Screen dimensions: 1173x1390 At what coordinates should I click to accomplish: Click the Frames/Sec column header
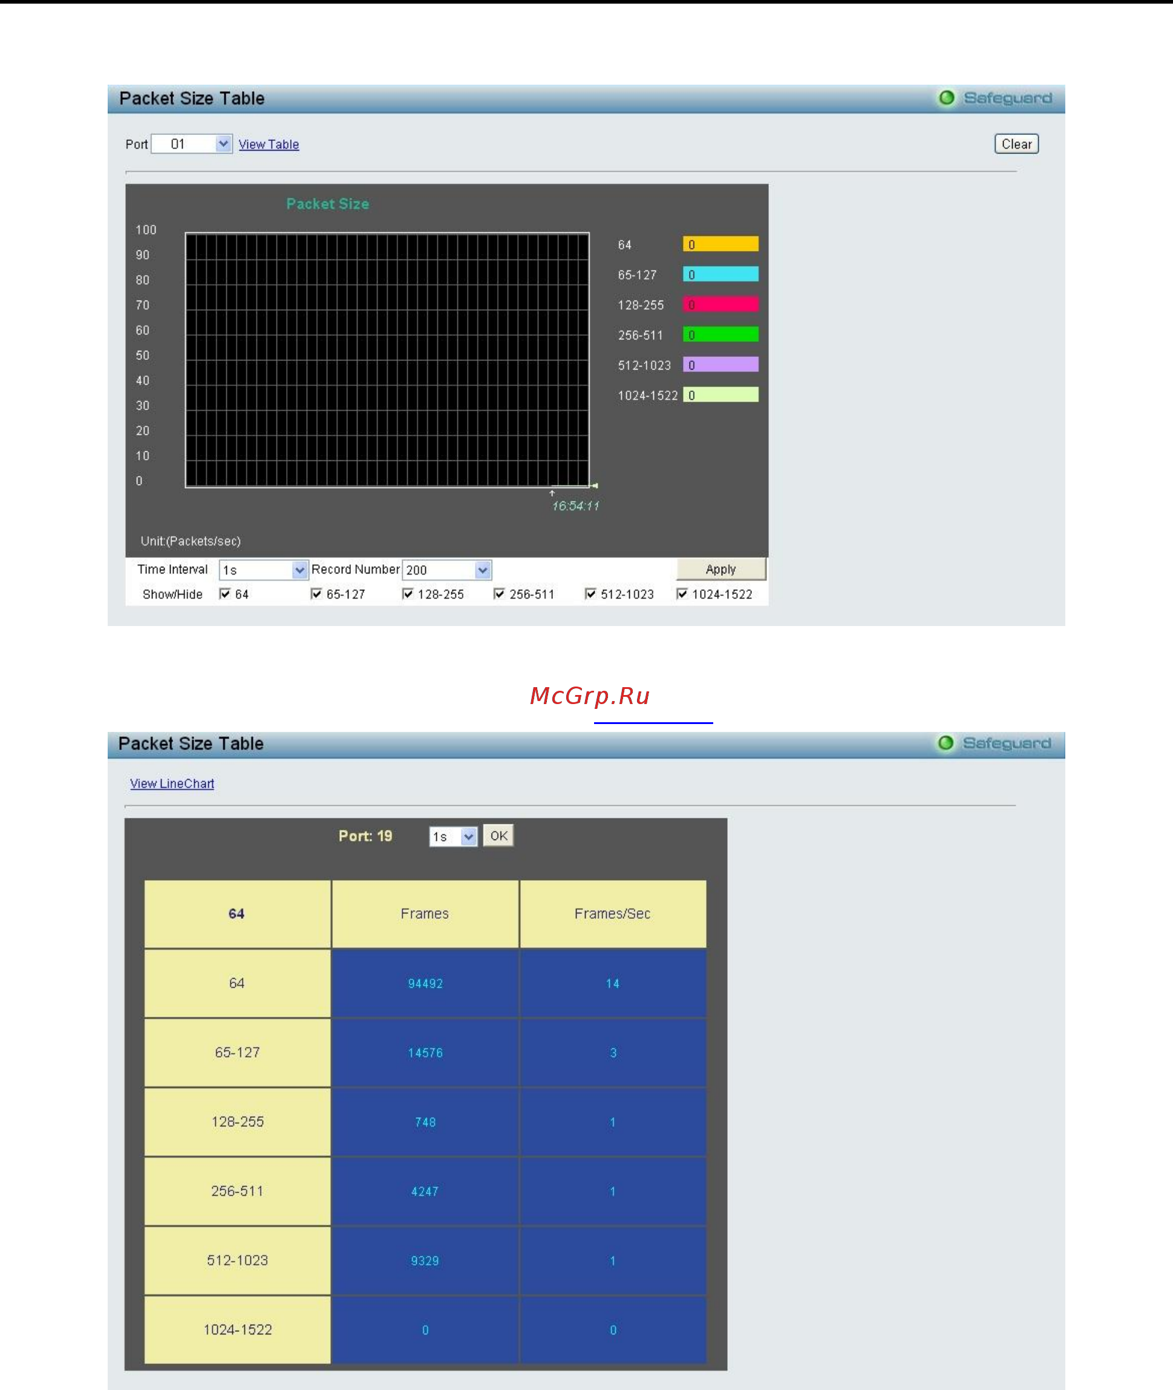(x=612, y=913)
